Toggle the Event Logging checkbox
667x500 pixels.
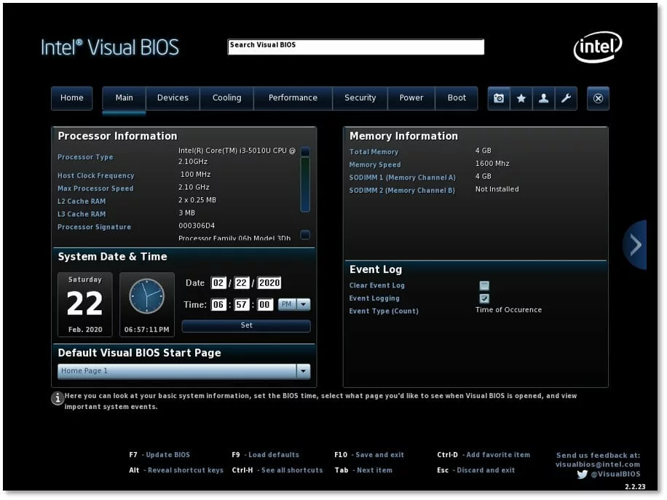484,298
